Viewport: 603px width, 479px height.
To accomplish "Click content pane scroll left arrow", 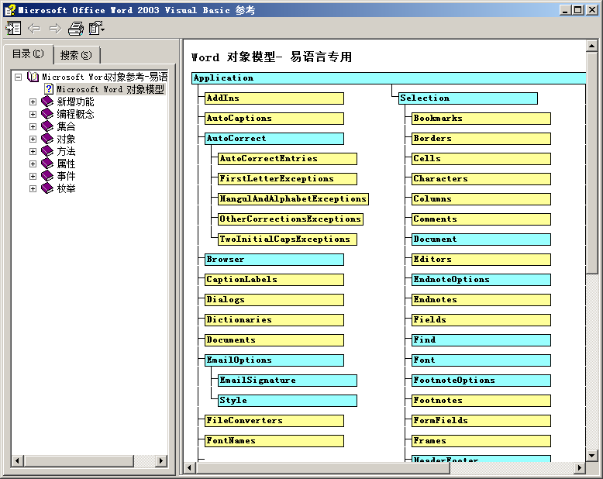I will tap(189, 468).
